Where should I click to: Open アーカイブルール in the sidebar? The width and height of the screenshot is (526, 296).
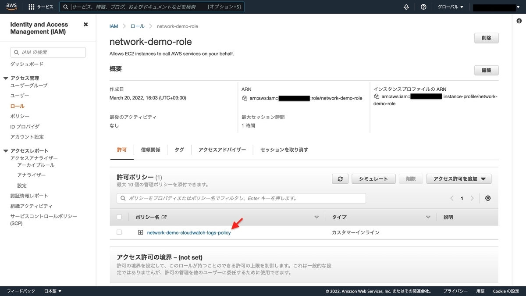36,165
